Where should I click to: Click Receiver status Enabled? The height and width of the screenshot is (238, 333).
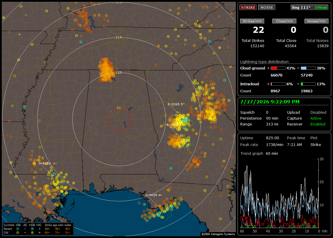pos(318,124)
